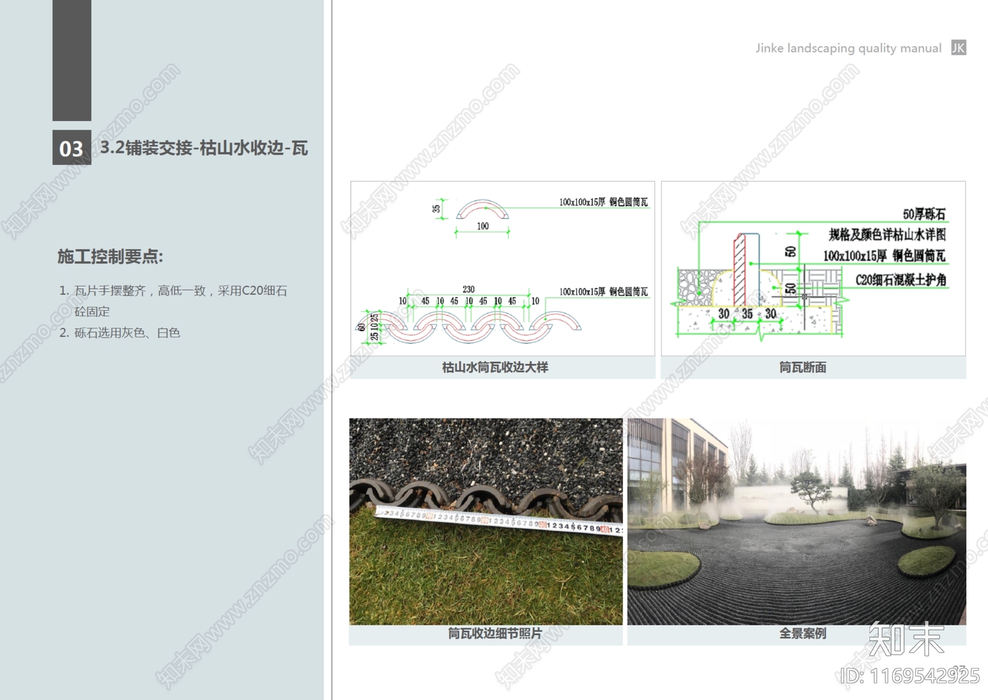Select the heading 3.2铺装交接-枯山水收边-瓦
Screen dimensions: 988x700
[x=204, y=148]
